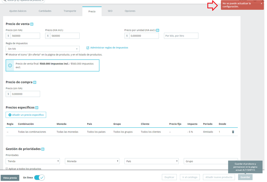Open help icon beside Precio por unidad
The height and width of the screenshot is (182, 267).
158,30
